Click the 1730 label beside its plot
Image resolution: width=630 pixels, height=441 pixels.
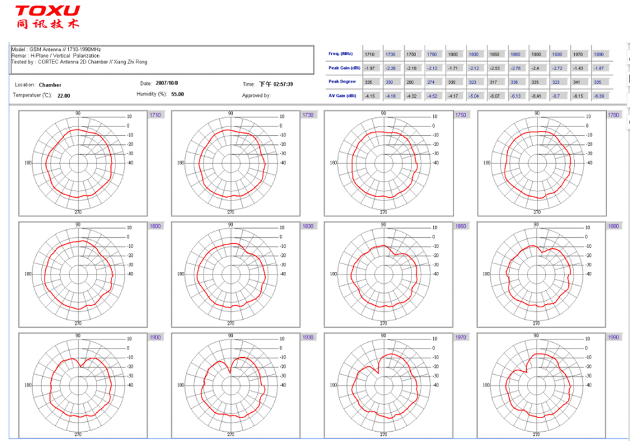click(308, 115)
